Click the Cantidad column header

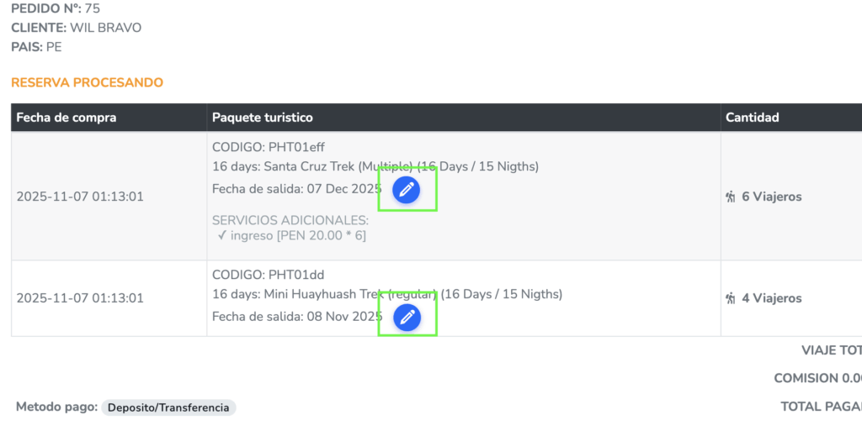pos(753,118)
